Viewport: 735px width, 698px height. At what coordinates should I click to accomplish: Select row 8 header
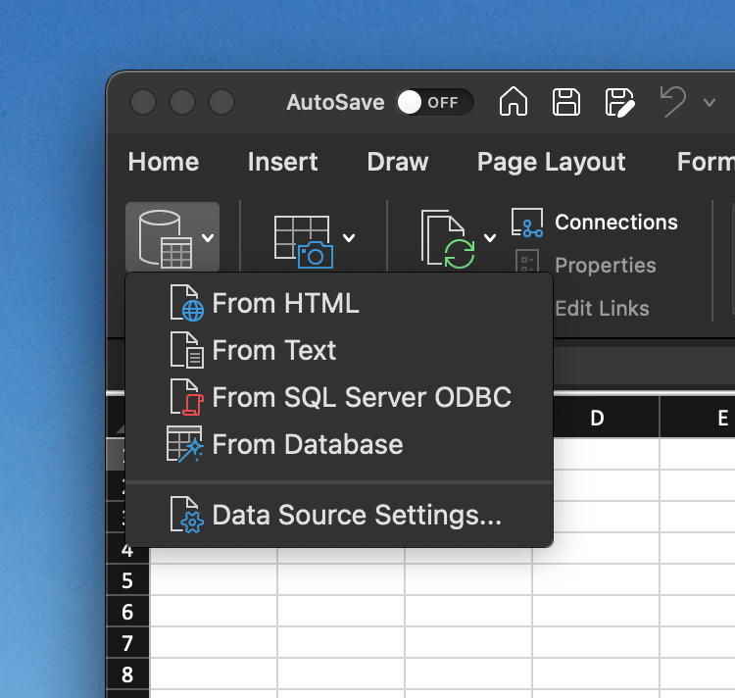(127, 674)
